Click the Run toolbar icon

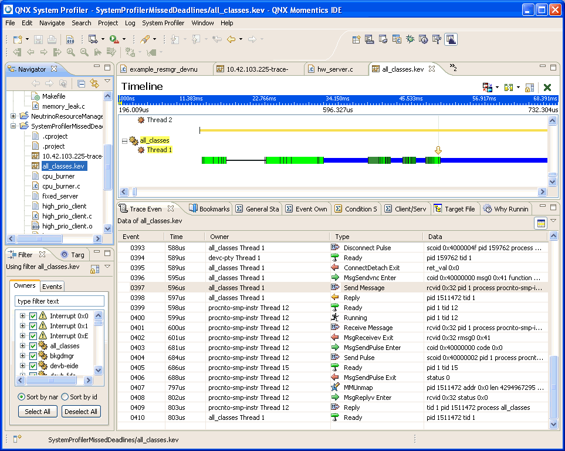[x=113, y=39]
